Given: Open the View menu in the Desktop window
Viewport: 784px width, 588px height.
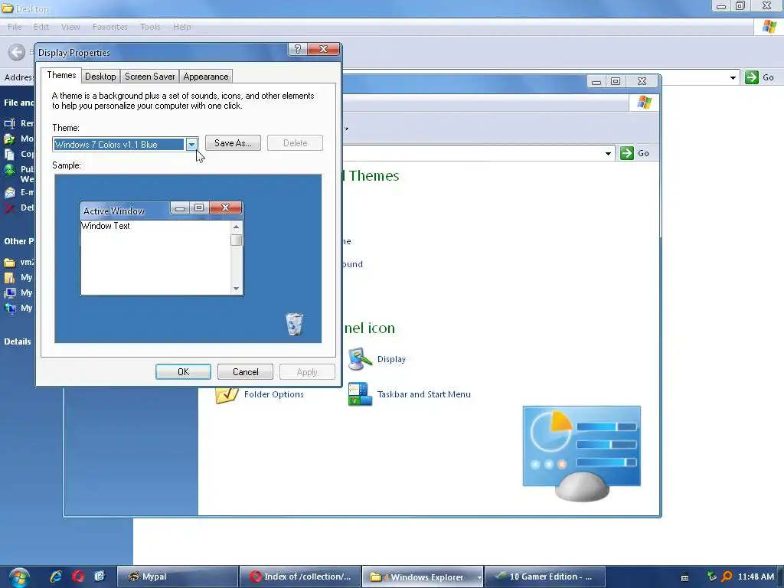Looking at the screenshot, I should [70, 27].
